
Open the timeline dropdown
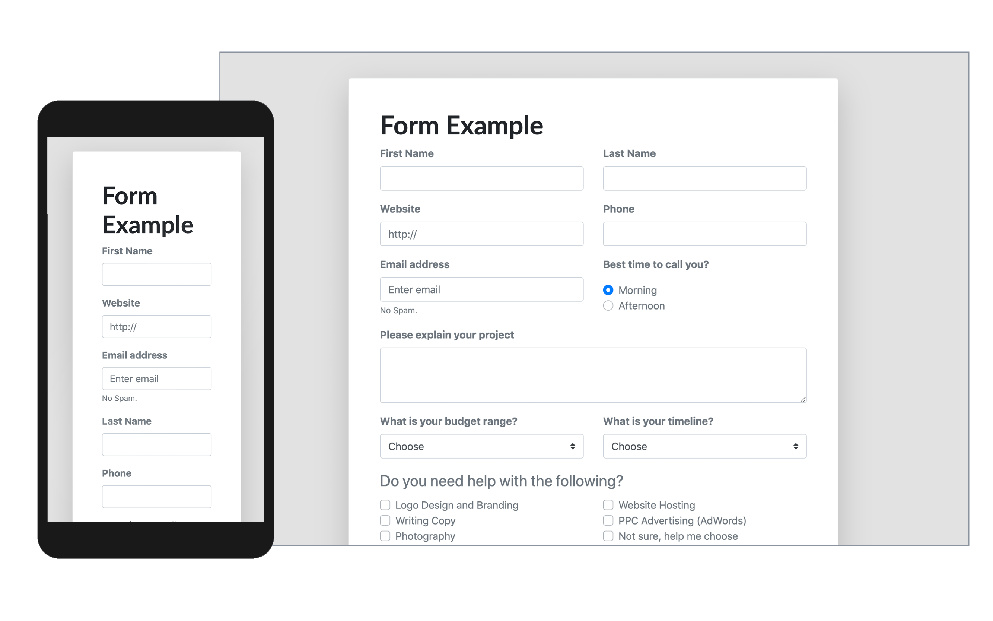pyautogui.click(x=703, y=446)
